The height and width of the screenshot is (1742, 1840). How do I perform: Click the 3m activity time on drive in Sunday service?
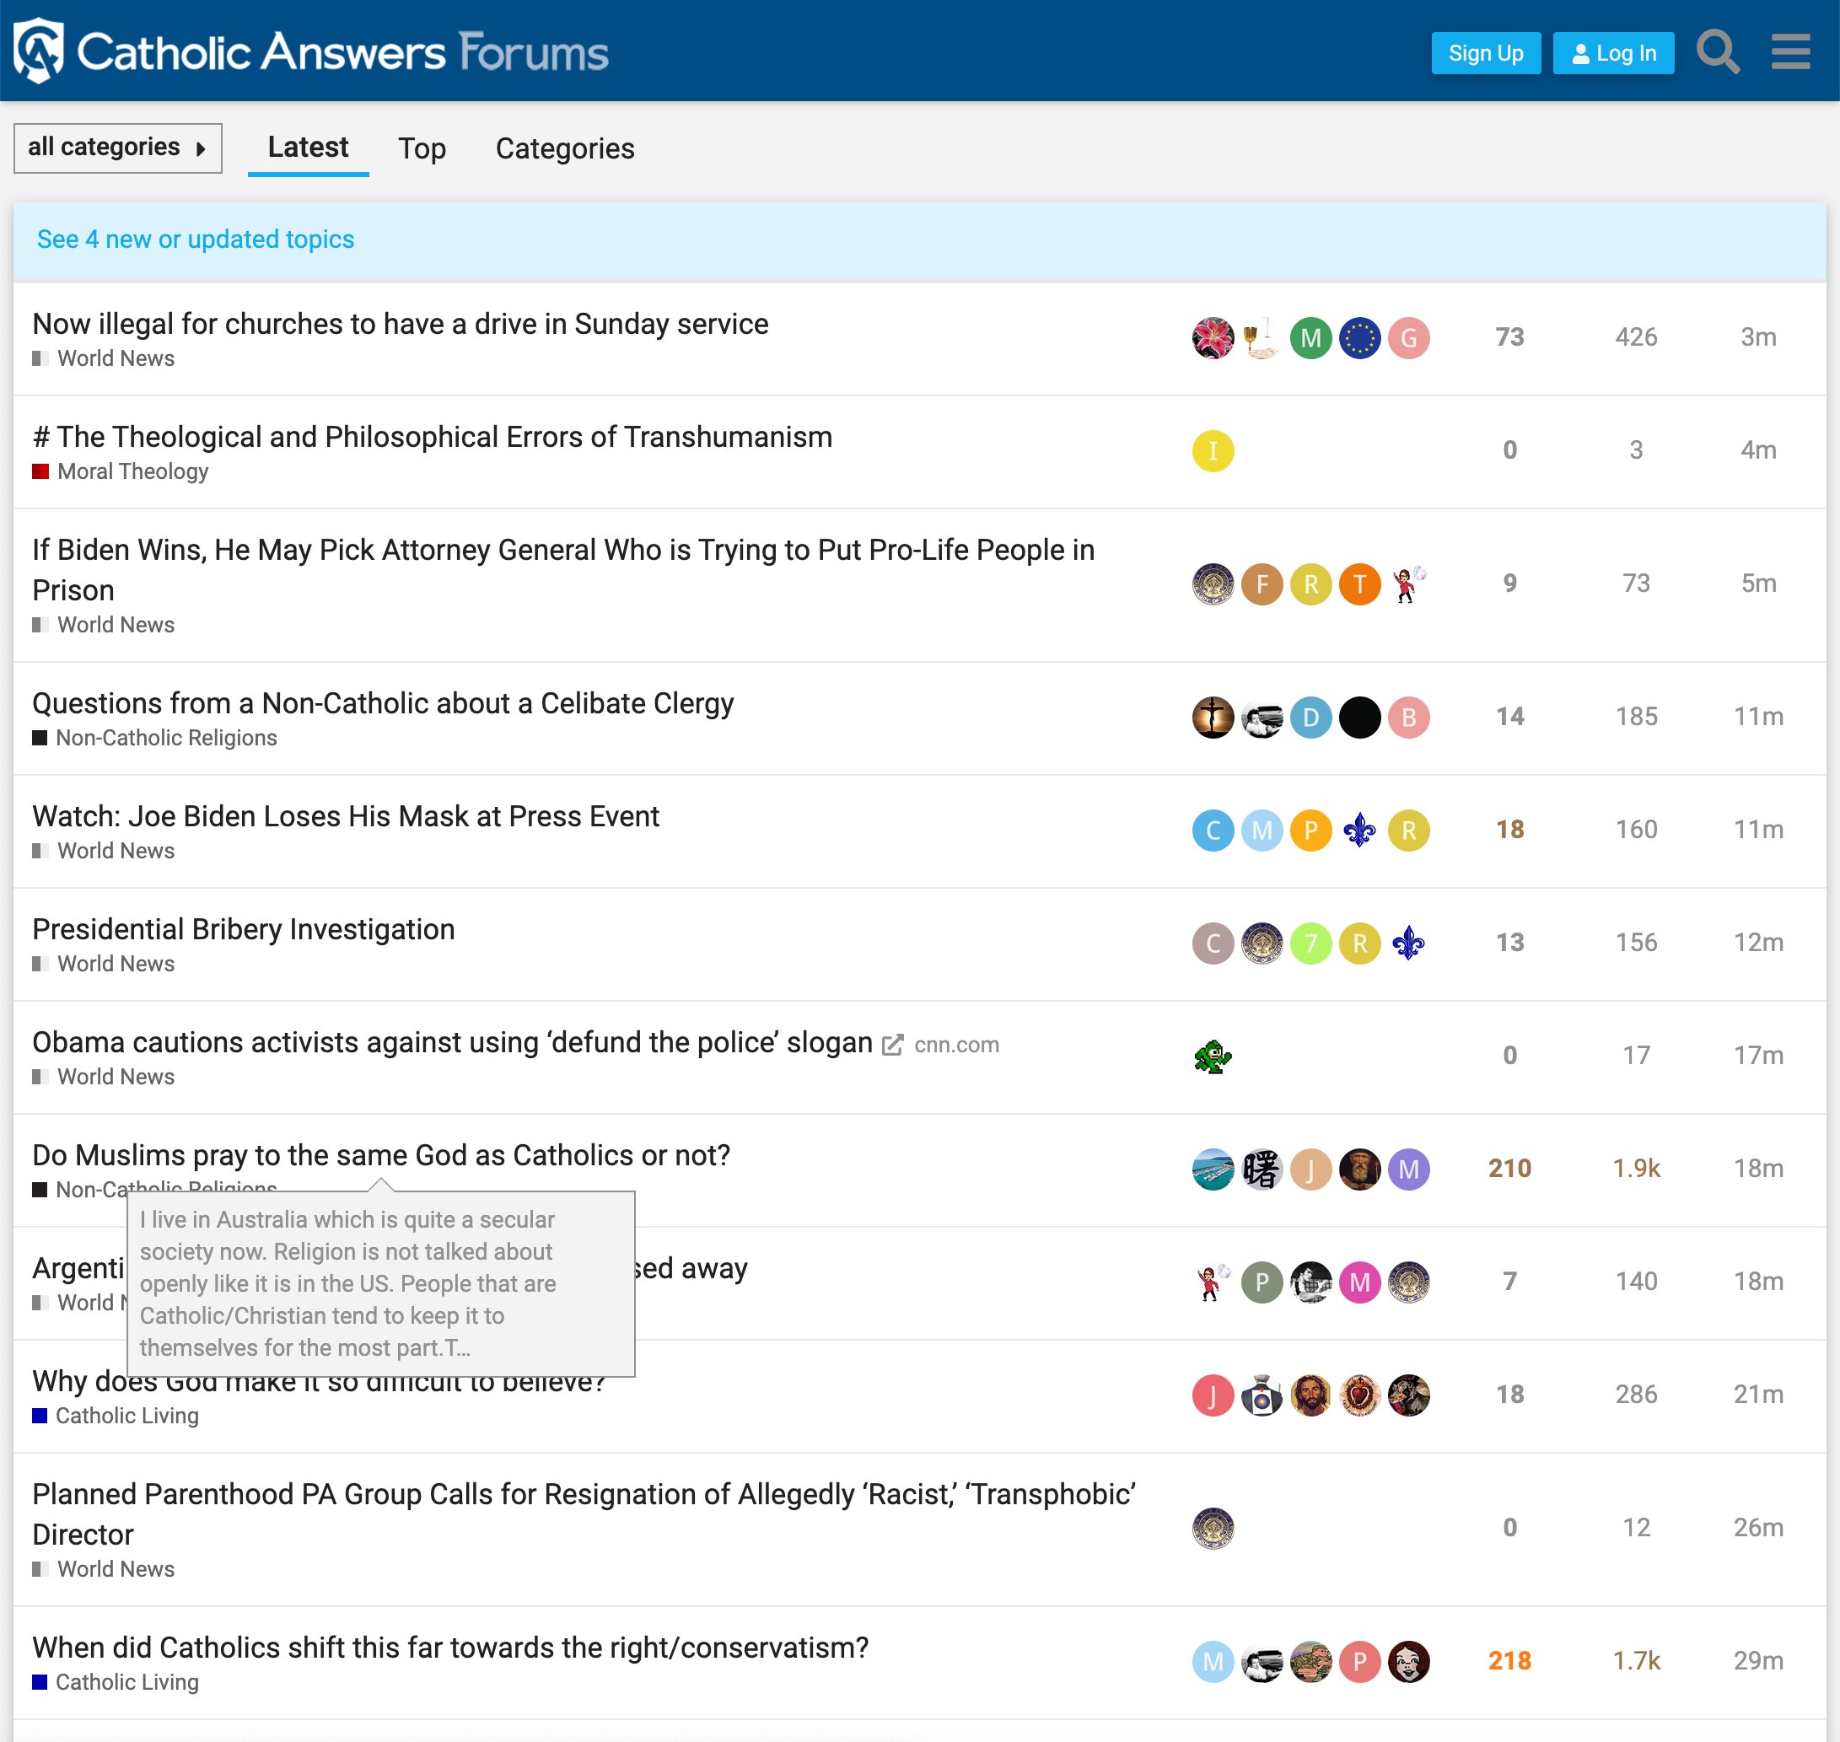(1758, 337)
